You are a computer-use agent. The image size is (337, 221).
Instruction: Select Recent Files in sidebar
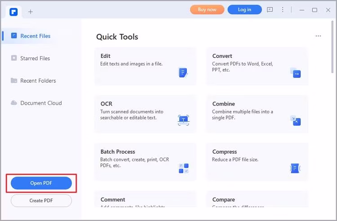coord(35,36)
